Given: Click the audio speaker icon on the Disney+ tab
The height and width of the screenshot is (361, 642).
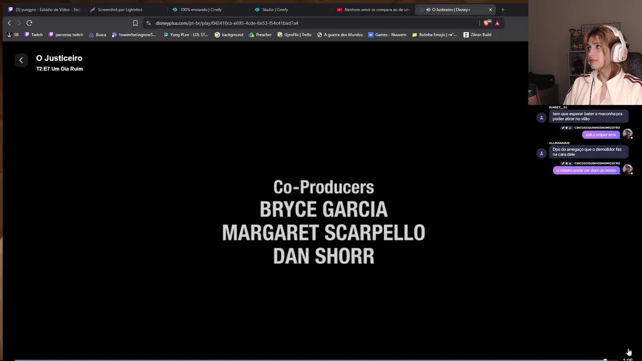Looking at the screenshot, I should pos(428,10).
